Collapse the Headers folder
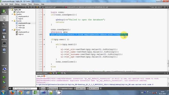 (x=12, y=14)
